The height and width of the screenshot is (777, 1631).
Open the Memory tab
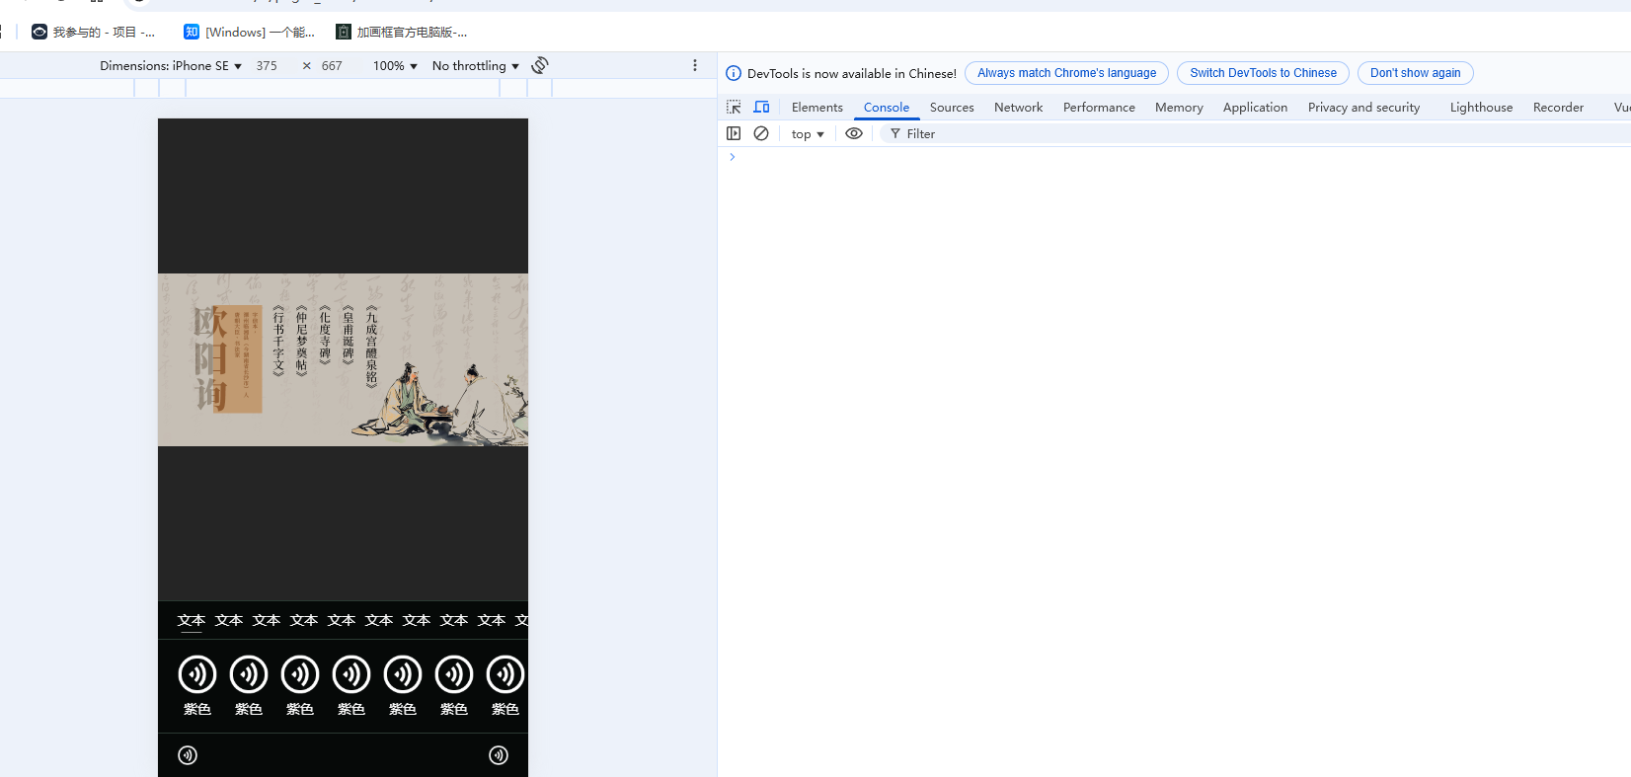point(1179,108)
